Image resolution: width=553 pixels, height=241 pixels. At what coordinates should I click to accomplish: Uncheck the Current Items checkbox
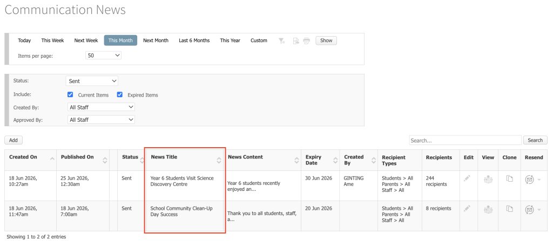coord(70,95)
